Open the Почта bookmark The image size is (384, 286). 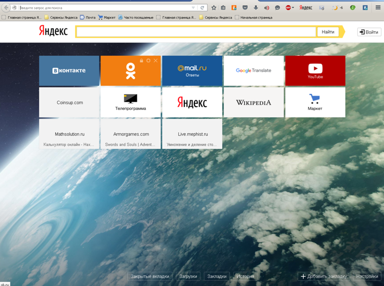click(x=88, y=17)
